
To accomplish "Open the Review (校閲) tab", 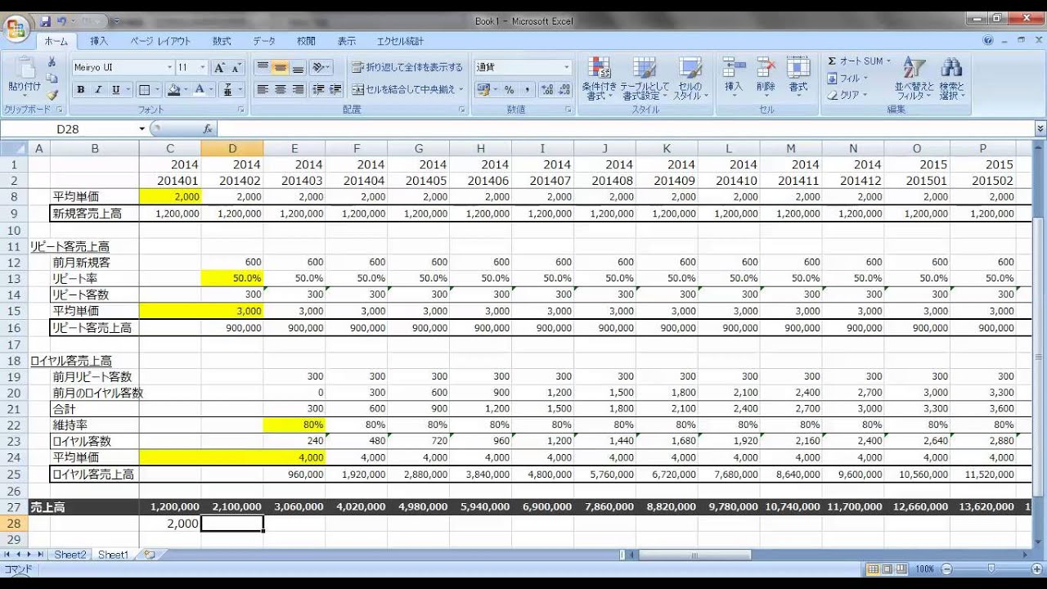I will pos(306,41).
